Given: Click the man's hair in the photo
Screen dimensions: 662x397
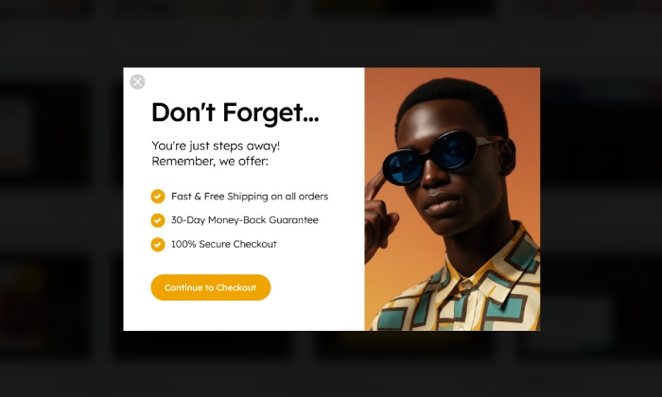Looking at the screenshot, I should point(454,99).
